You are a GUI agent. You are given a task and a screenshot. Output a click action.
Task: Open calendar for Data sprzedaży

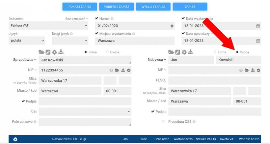[258, 41]
